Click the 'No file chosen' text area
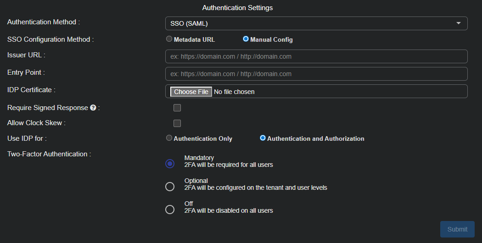482x243 pixels. (x=234, y=92)
